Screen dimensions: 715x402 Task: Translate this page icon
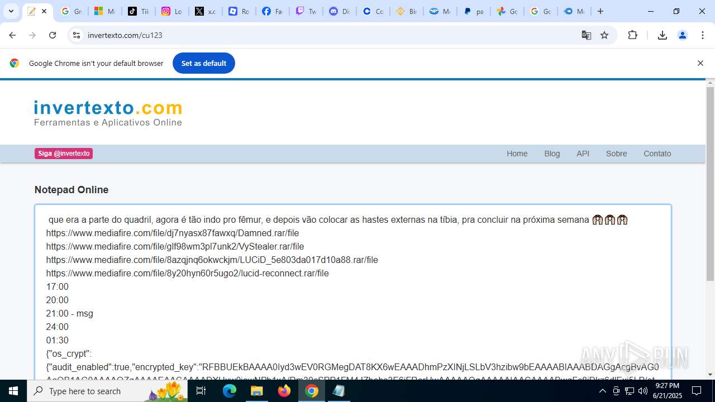pyautogui.click(x=586, y=35)
